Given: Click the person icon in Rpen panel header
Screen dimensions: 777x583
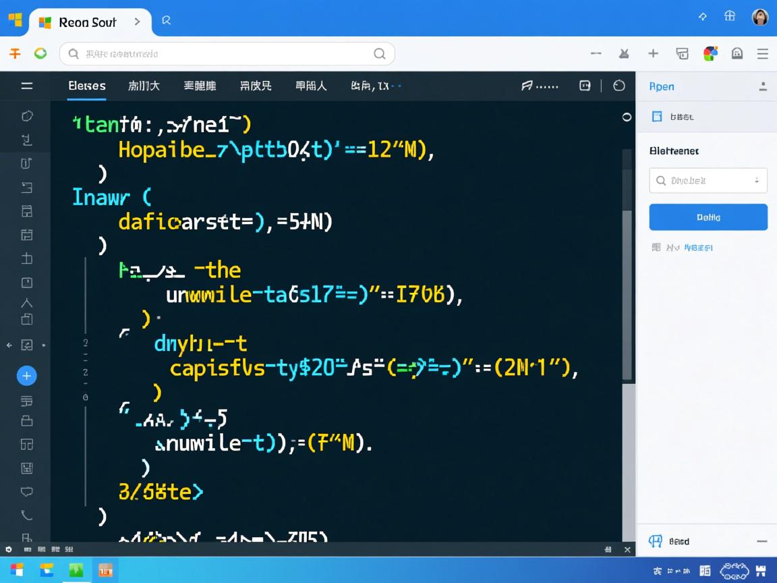Looking at the screenshot, I should (x=763, y=86).
